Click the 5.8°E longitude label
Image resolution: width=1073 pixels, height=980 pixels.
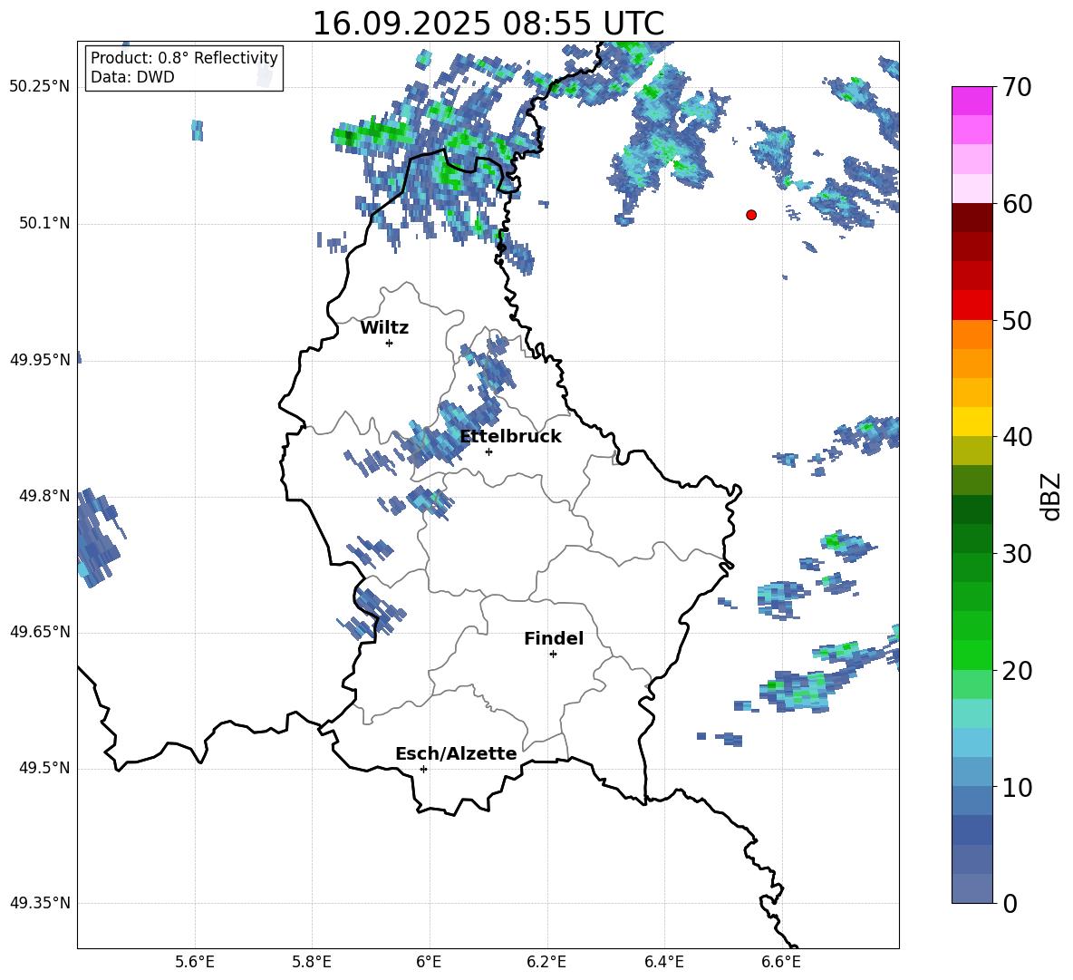312,962
